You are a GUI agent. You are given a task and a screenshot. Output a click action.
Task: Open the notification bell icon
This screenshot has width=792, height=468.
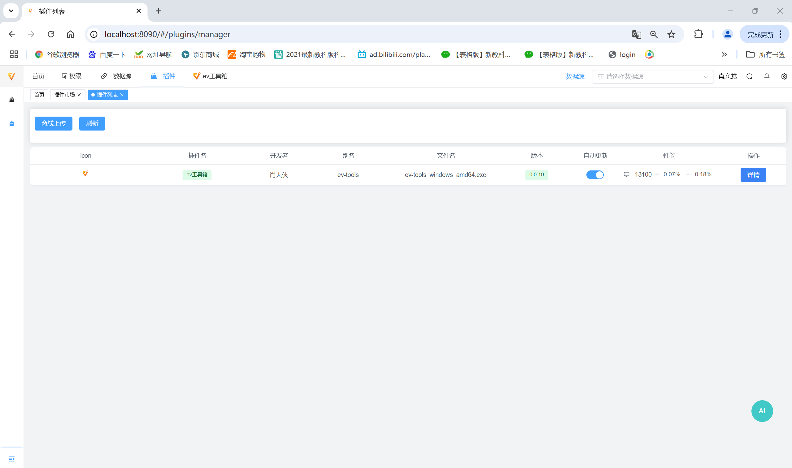click(767, 76)
